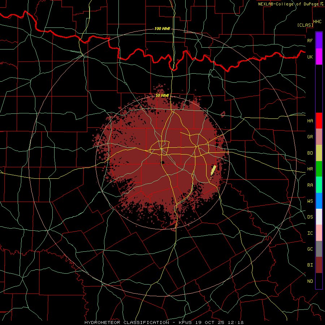Click the HHC product label
The image size is (325, 325).
pos(317,22)
